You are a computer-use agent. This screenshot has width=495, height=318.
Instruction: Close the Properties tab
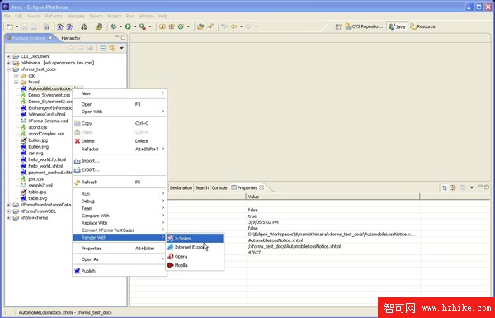(262, 187)
